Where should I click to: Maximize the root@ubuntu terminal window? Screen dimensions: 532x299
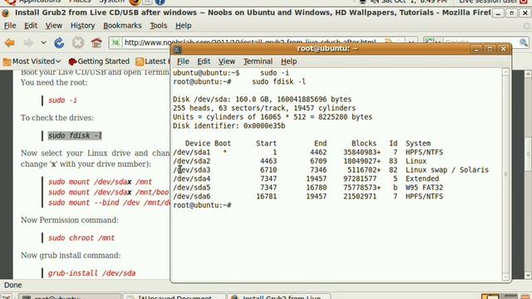coord(490,49)
